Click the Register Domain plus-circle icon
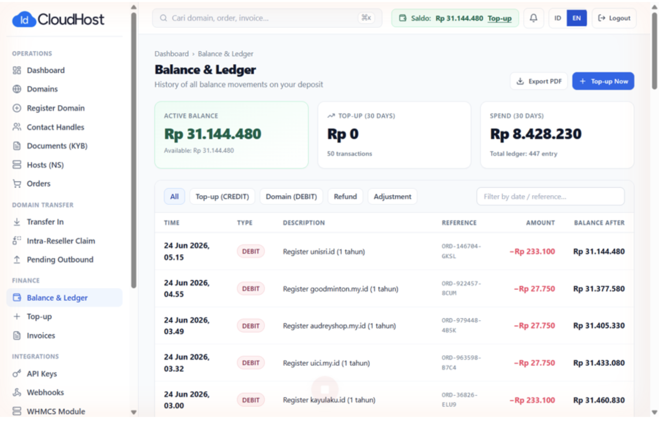Screen dimensions: 664x425 (17, 108)
